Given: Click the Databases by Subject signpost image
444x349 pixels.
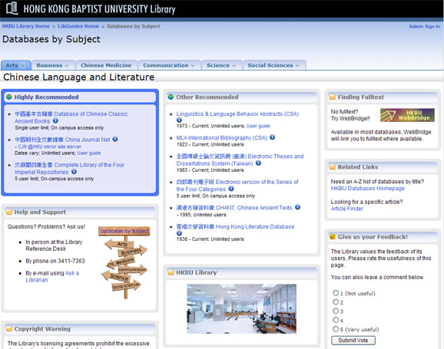Looking at the screenshot, I should point(124,262).
